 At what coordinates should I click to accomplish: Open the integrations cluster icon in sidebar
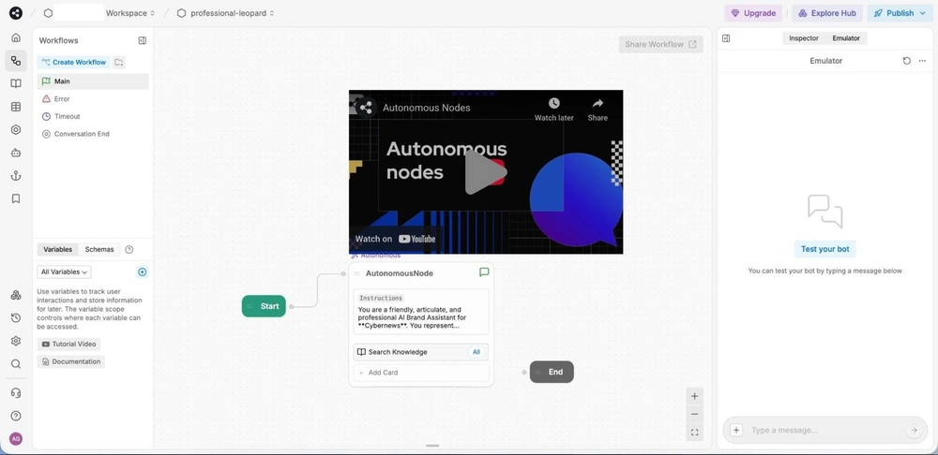point(16,295)
